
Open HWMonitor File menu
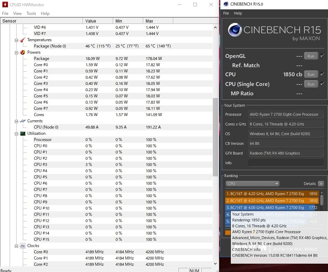(5, 14)
